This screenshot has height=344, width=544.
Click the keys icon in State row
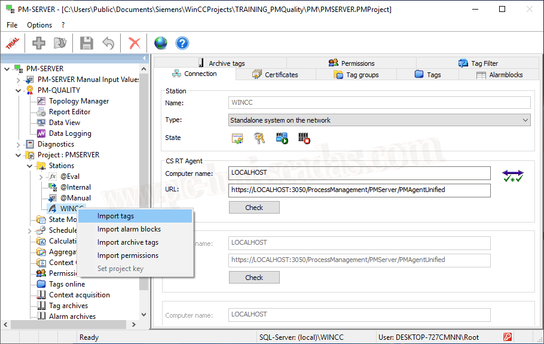tap(259, 138)
